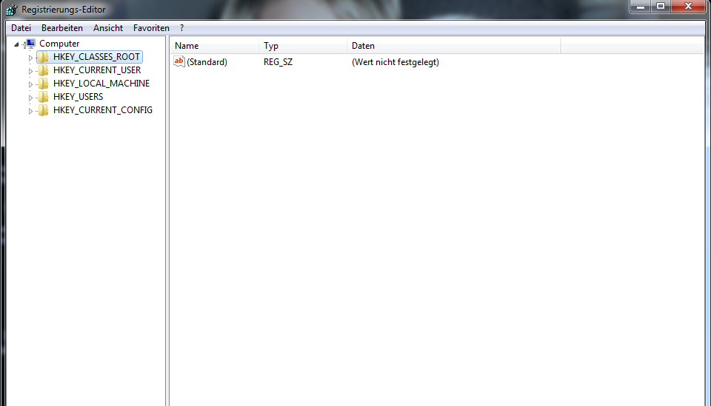The height and width of the screenshot is (406, 711).
Task: Select the HKEY_CURRENT_CONFIG label
Action: point(103,110)
